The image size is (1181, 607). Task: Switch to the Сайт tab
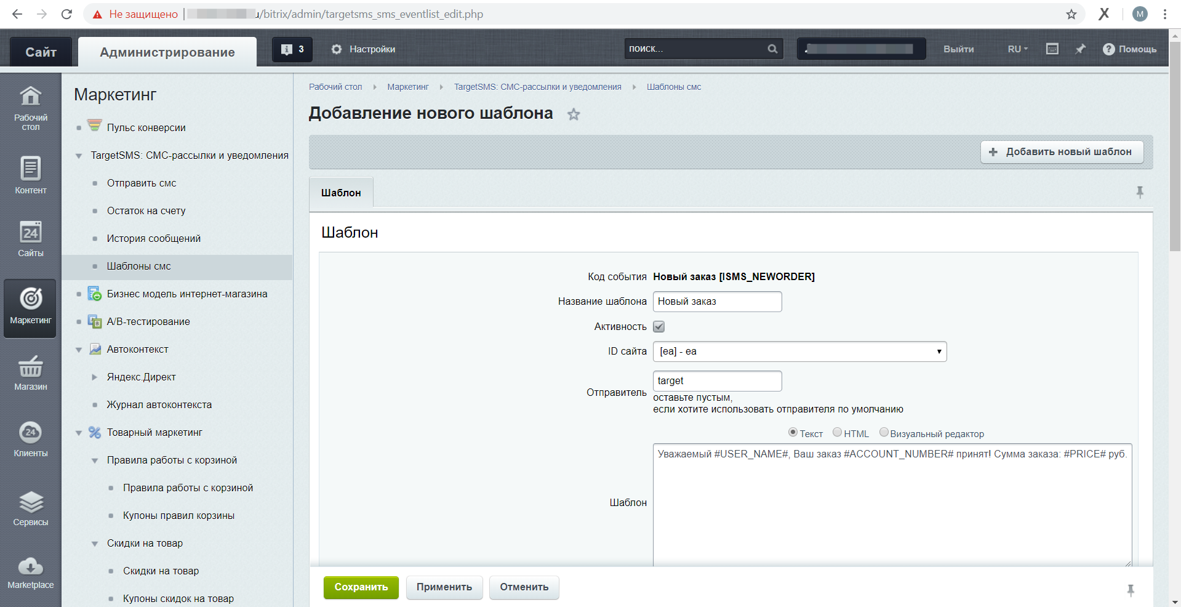(41, 52)
